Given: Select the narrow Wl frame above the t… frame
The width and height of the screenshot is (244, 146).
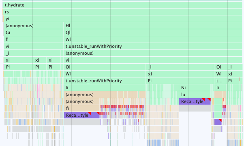Looking at the screenshot, I should [220, 74].
